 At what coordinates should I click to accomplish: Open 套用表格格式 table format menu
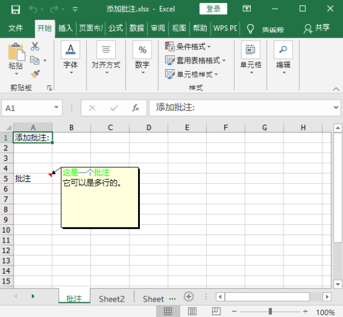click(196, 61)
